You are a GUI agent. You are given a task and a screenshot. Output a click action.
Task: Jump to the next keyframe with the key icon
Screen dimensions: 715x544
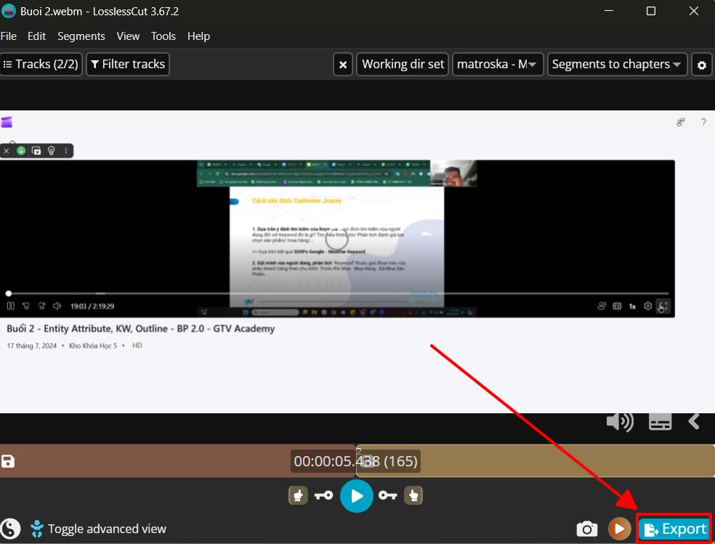[x=387, y=495]
